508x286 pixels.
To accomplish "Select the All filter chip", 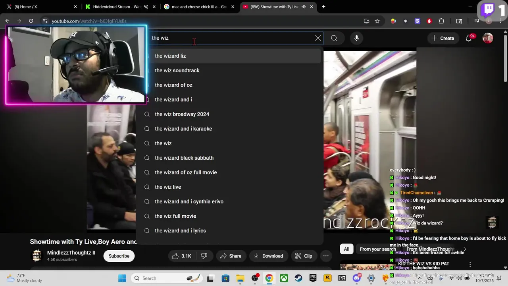I will click(x=346, y=249).
